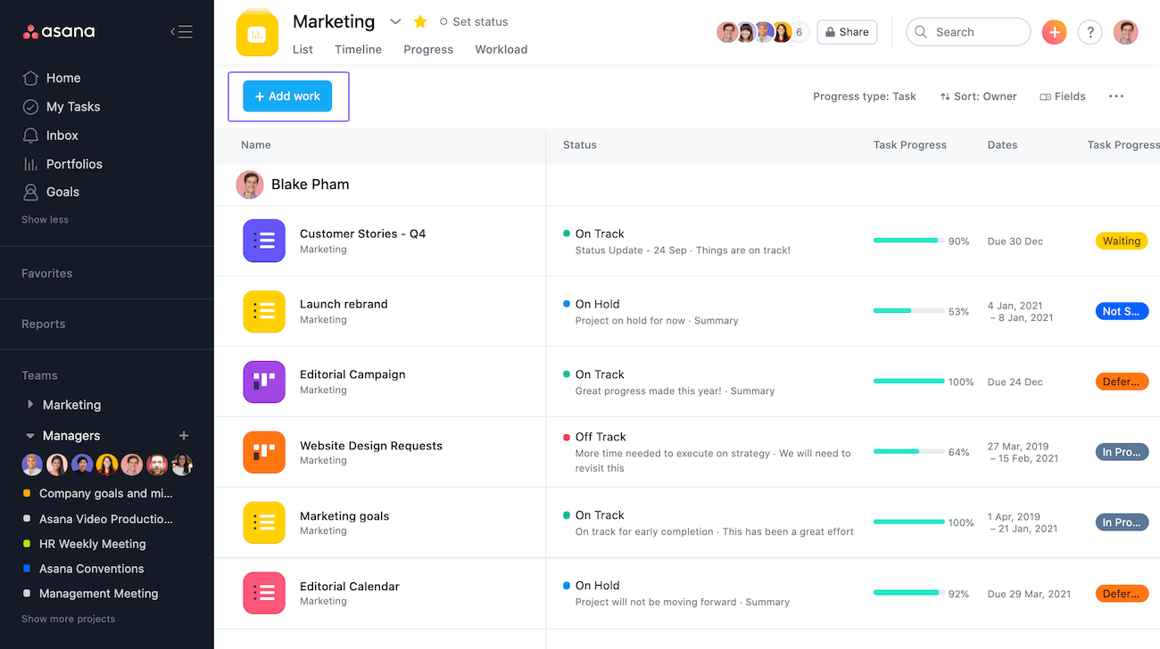The image size is (1160, 649).
Task: Switch to the Timeline tab
Action: (358, 49)
